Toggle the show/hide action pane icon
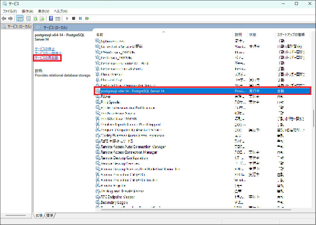 pyautogui.click(x=58, y=18)
